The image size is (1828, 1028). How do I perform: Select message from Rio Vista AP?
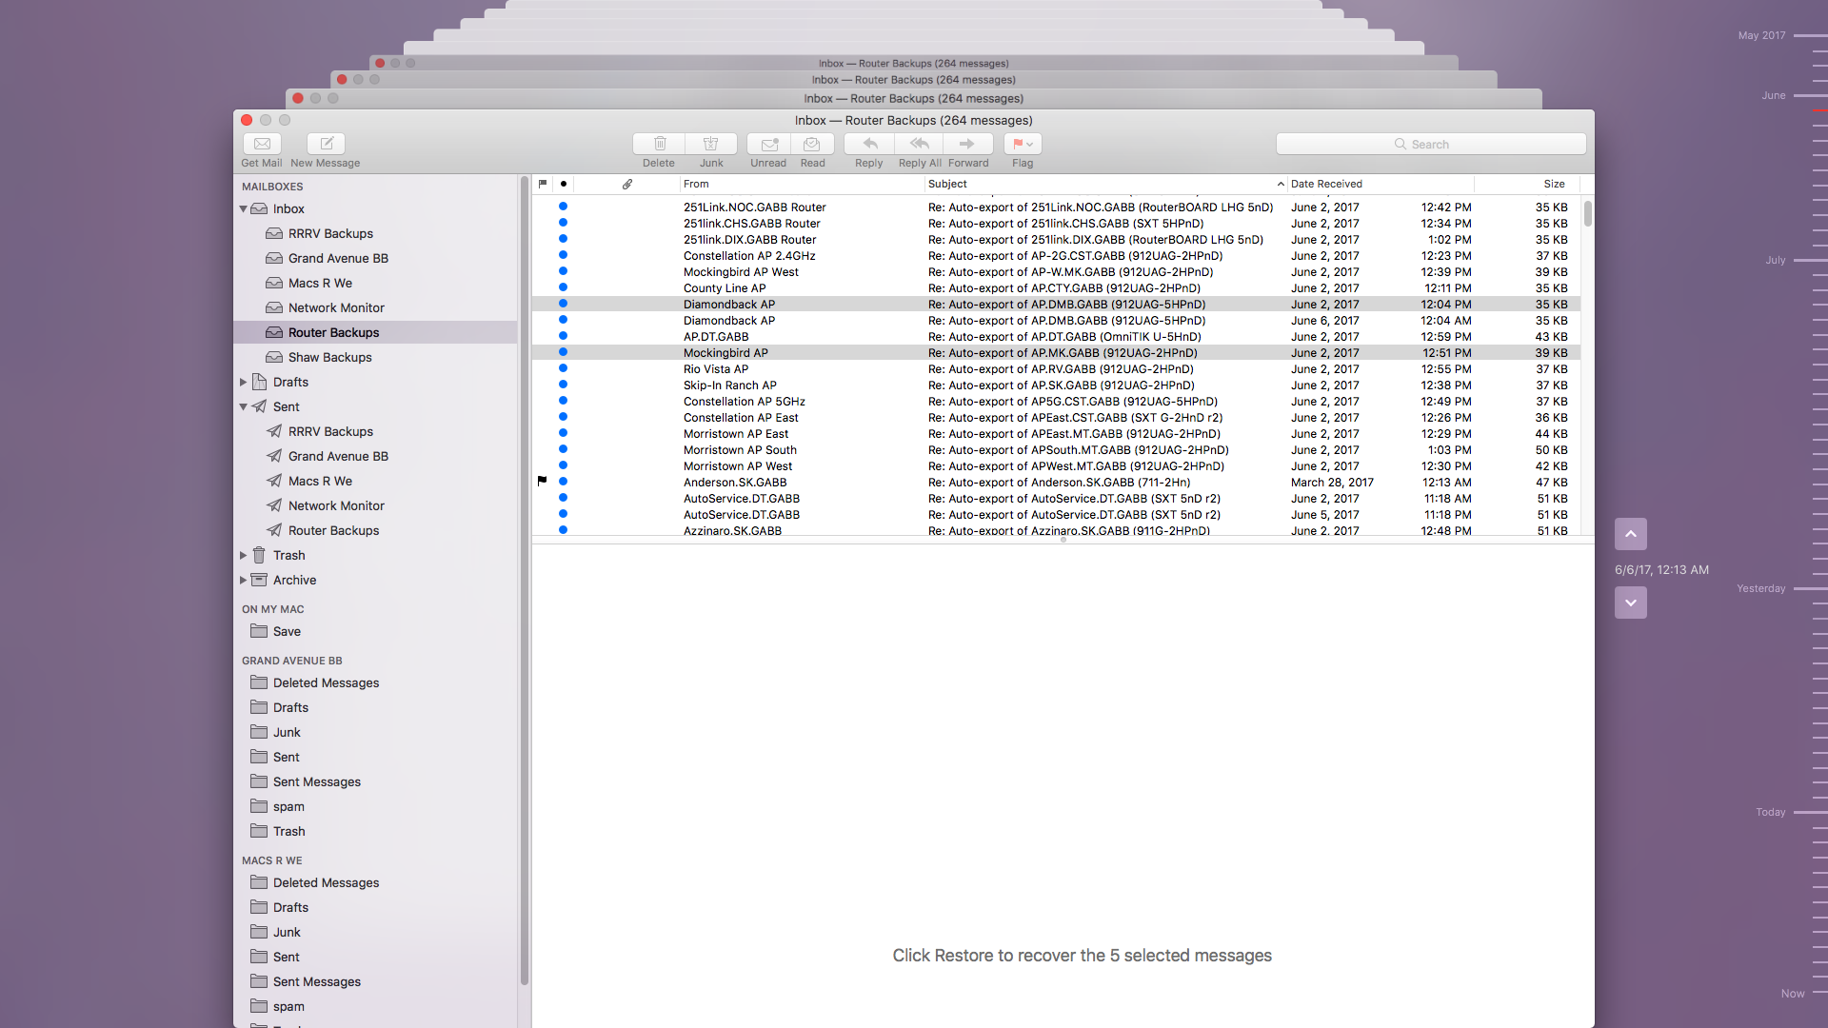(x=1056, y=369)
